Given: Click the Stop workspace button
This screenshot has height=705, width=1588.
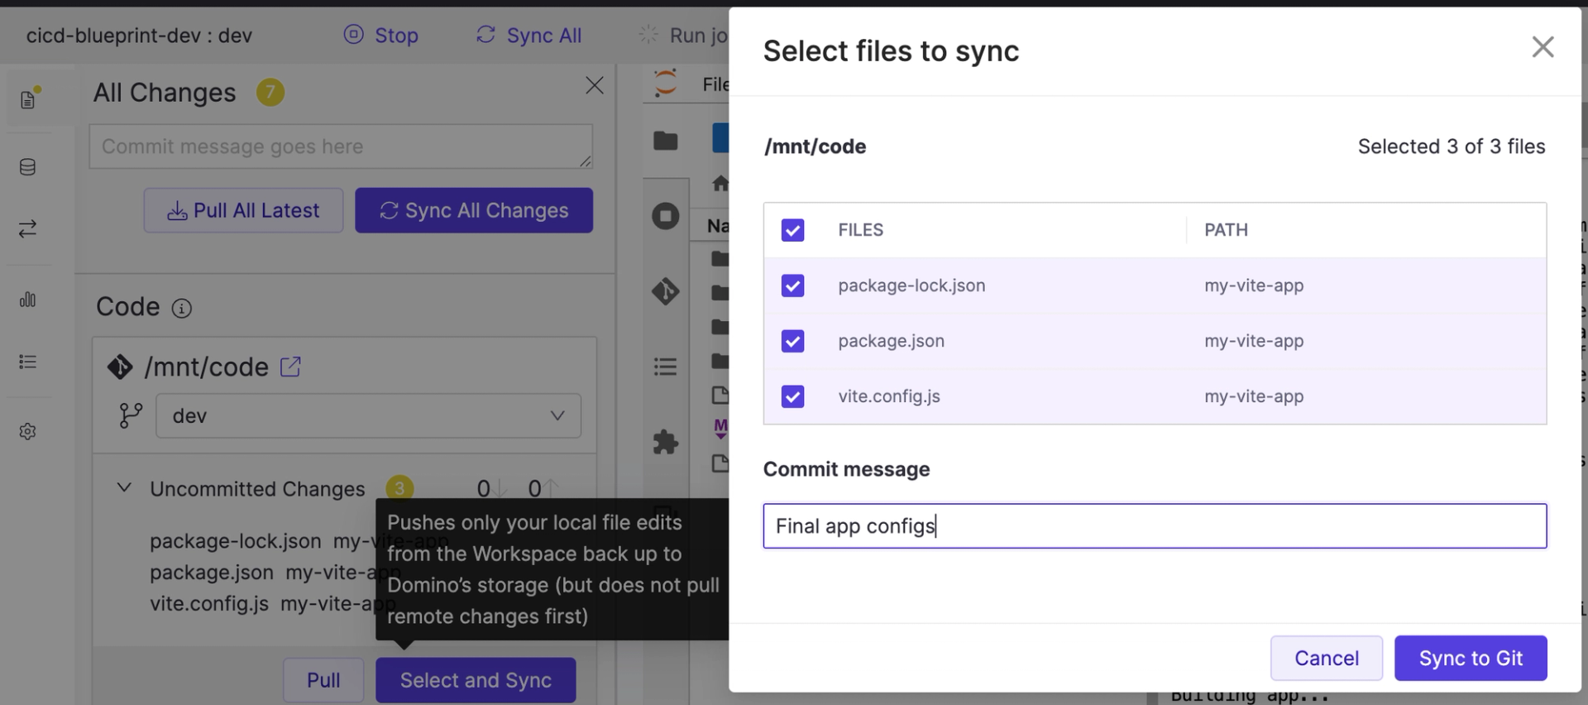Looking at the screenshot, I should pos(381,35).
